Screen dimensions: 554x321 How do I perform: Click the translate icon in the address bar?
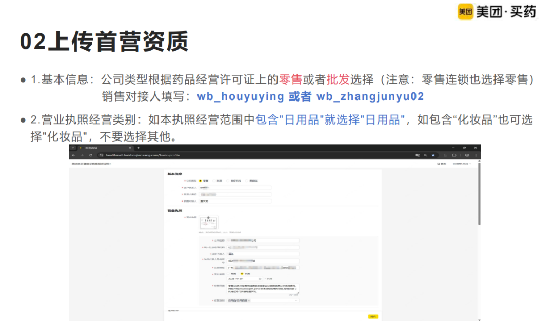418,155
